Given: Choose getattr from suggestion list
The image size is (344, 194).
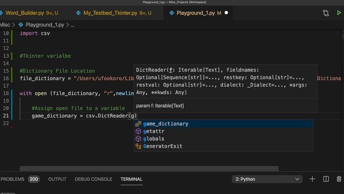Looking at the screenshot, I should pos(224,131).
